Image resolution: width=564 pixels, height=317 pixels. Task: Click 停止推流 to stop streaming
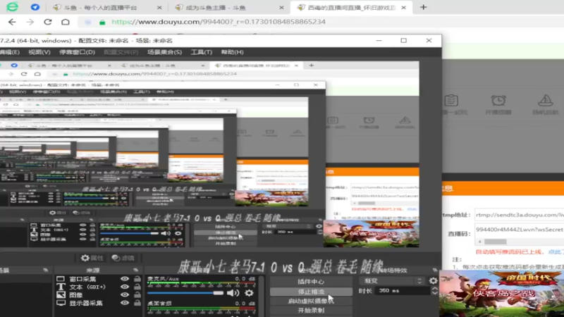[311, 292]
